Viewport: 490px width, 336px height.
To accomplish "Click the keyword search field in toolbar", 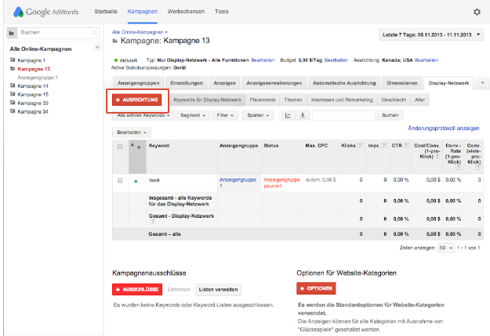I will point(343,115).
